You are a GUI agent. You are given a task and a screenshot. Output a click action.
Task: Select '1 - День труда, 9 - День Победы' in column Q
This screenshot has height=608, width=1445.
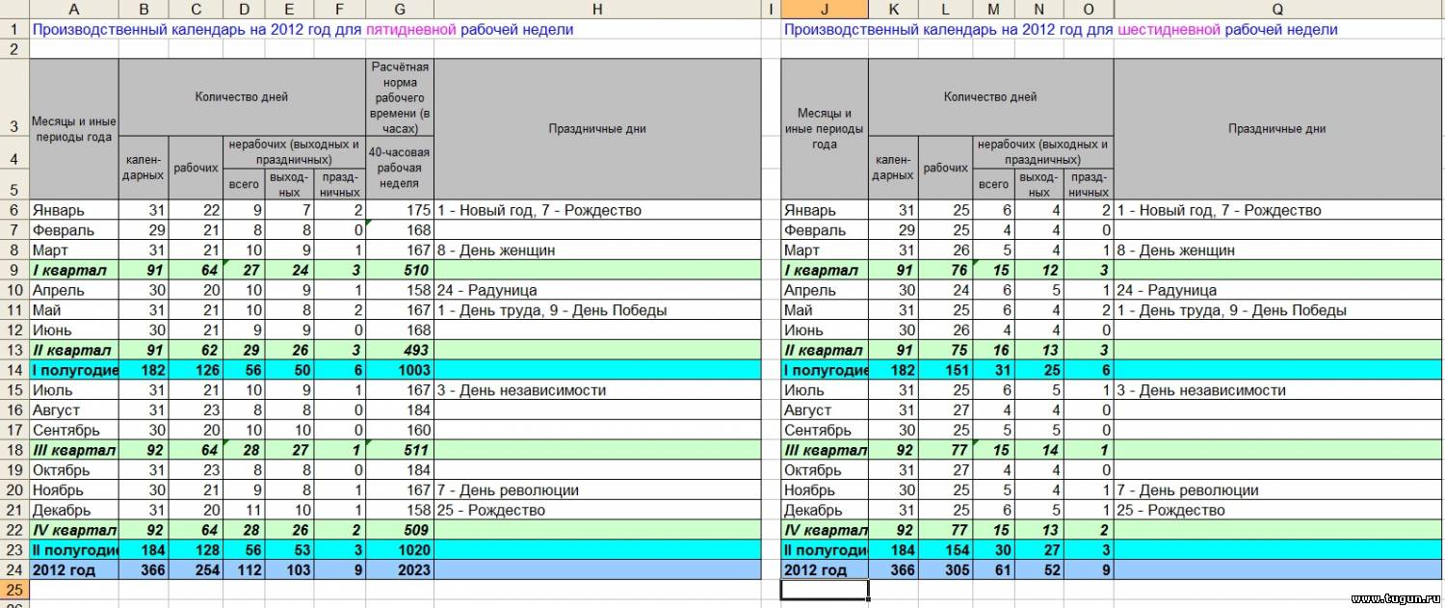coord(1278,310)
